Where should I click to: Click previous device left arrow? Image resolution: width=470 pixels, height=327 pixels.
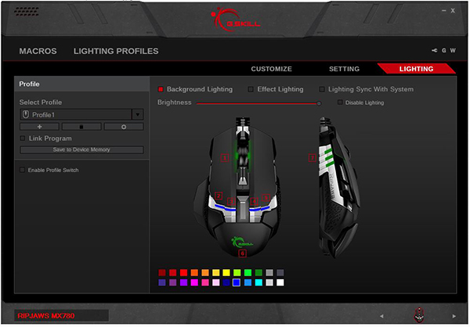(x=381, y=316)
